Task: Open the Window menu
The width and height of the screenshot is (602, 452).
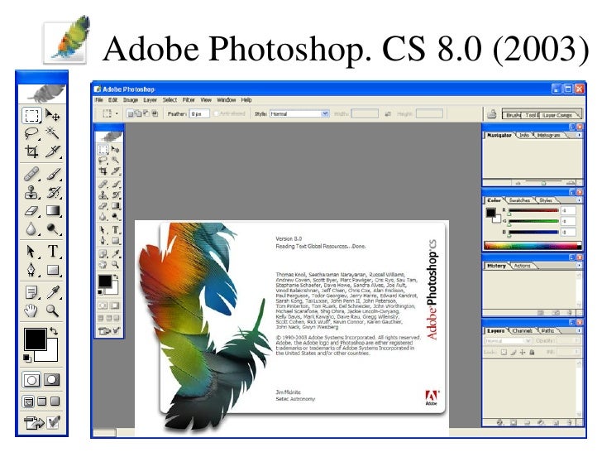Action: [227, 100]
